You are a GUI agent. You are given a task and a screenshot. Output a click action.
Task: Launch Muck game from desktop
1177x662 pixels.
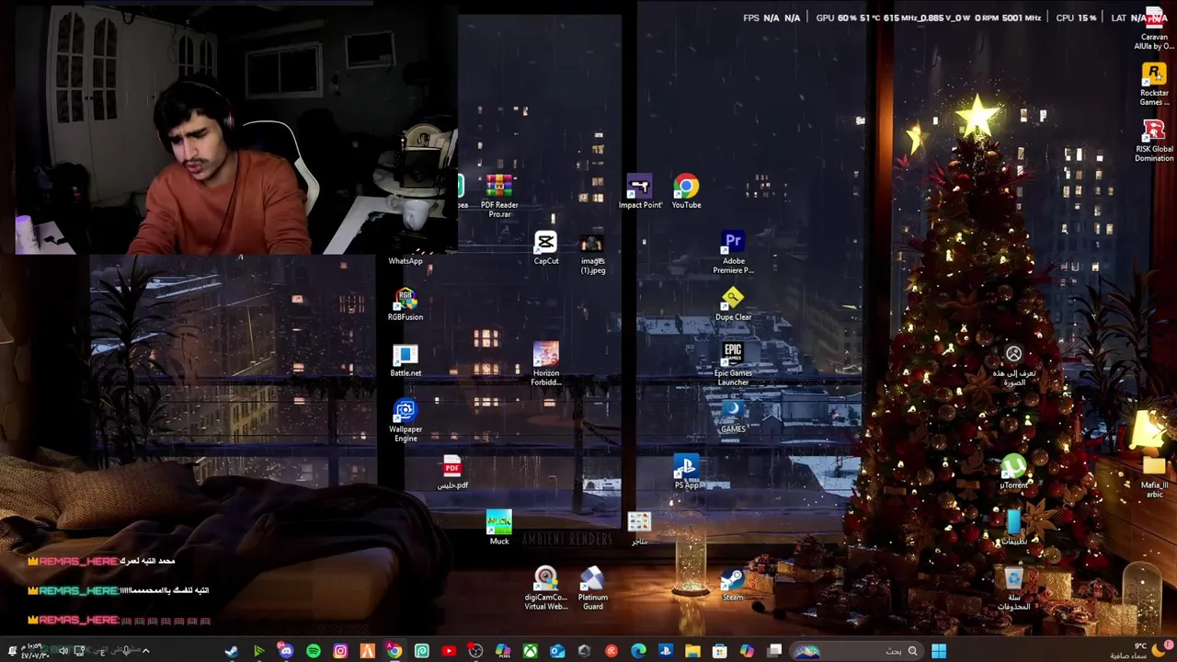click(x=499, y=529)
